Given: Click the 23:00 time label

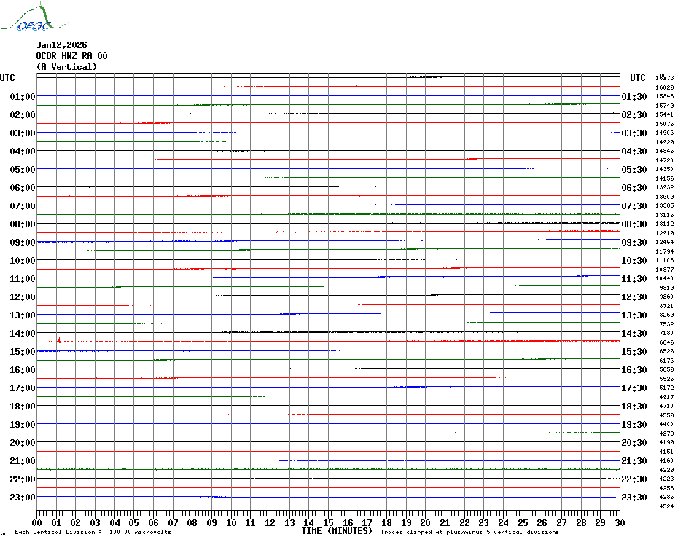Looking at the screenshot, I should coord(23,497).
